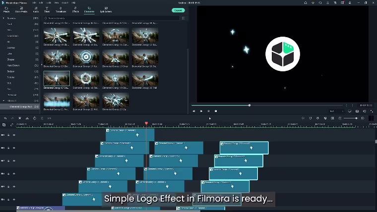Hide the top timeline track with eye icon

(x=14, y=135)
